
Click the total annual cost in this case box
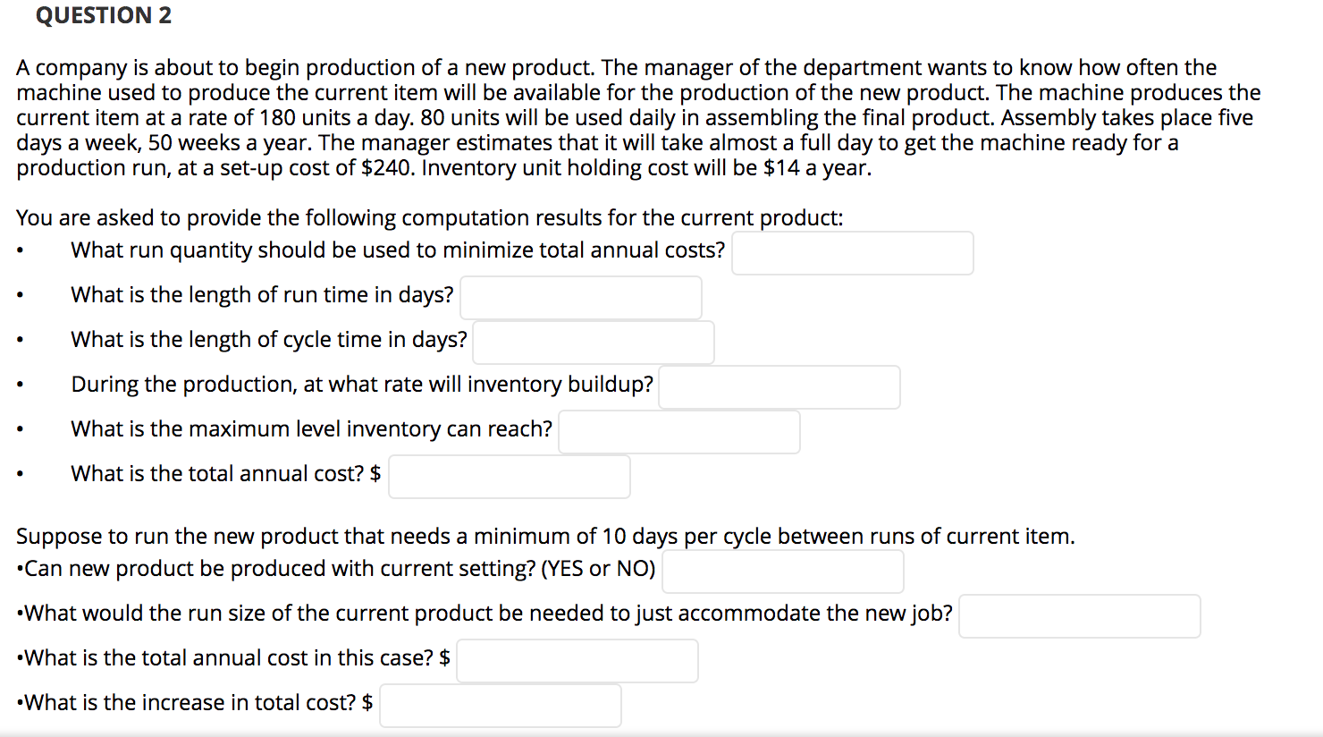pyautogui.click(x=576, y=660)
